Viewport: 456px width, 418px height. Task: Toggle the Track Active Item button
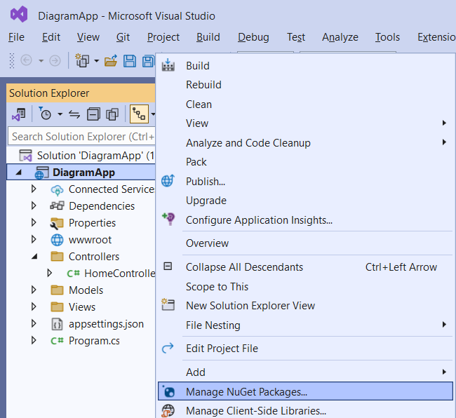138,114
